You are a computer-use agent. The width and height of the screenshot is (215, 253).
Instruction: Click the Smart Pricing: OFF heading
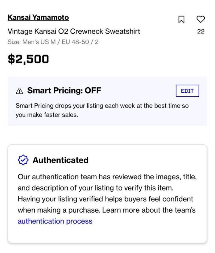64,90
